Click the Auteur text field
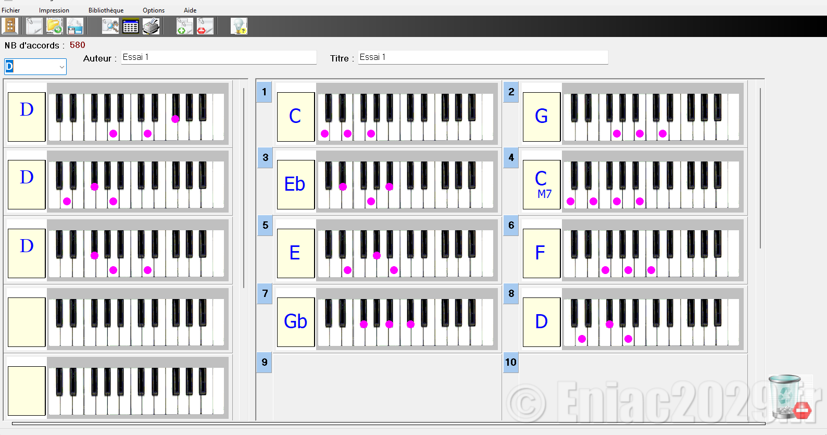The image size is (827, 435). click(x=219, y=57)
